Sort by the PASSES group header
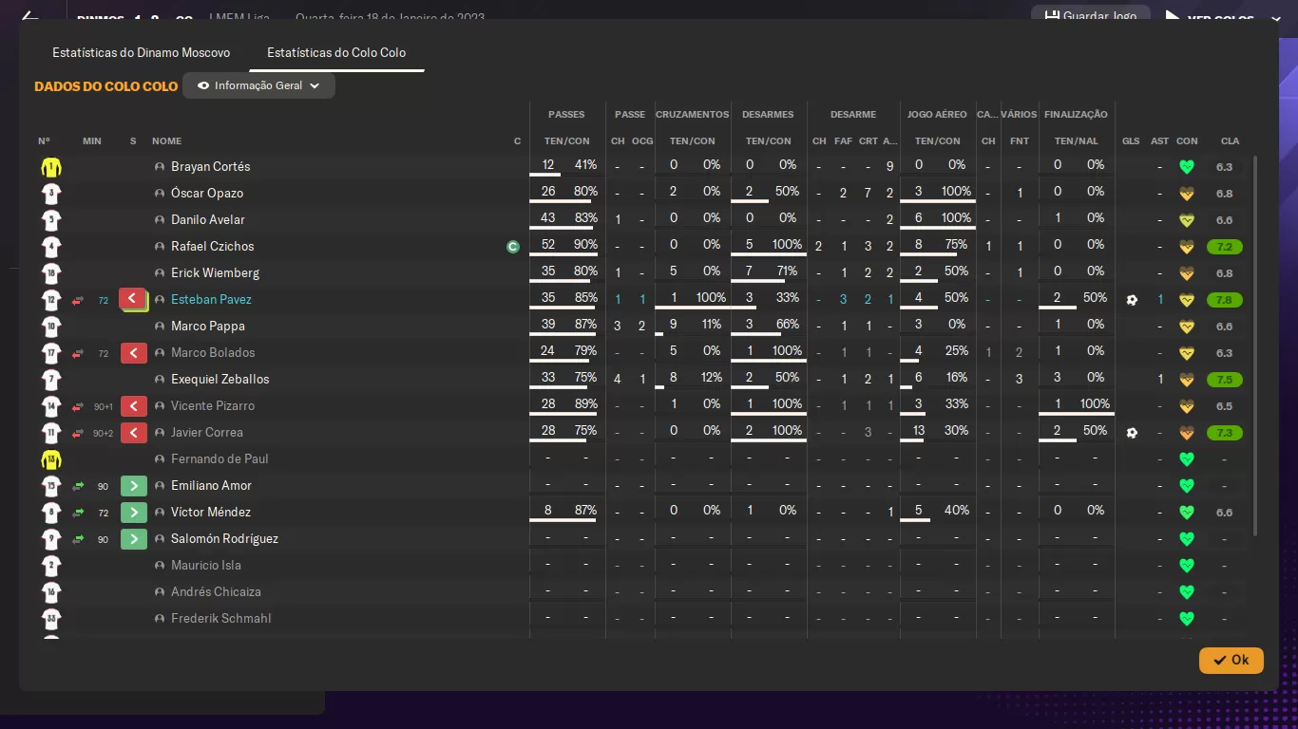The image size is (1298, 729). (566, 115)
